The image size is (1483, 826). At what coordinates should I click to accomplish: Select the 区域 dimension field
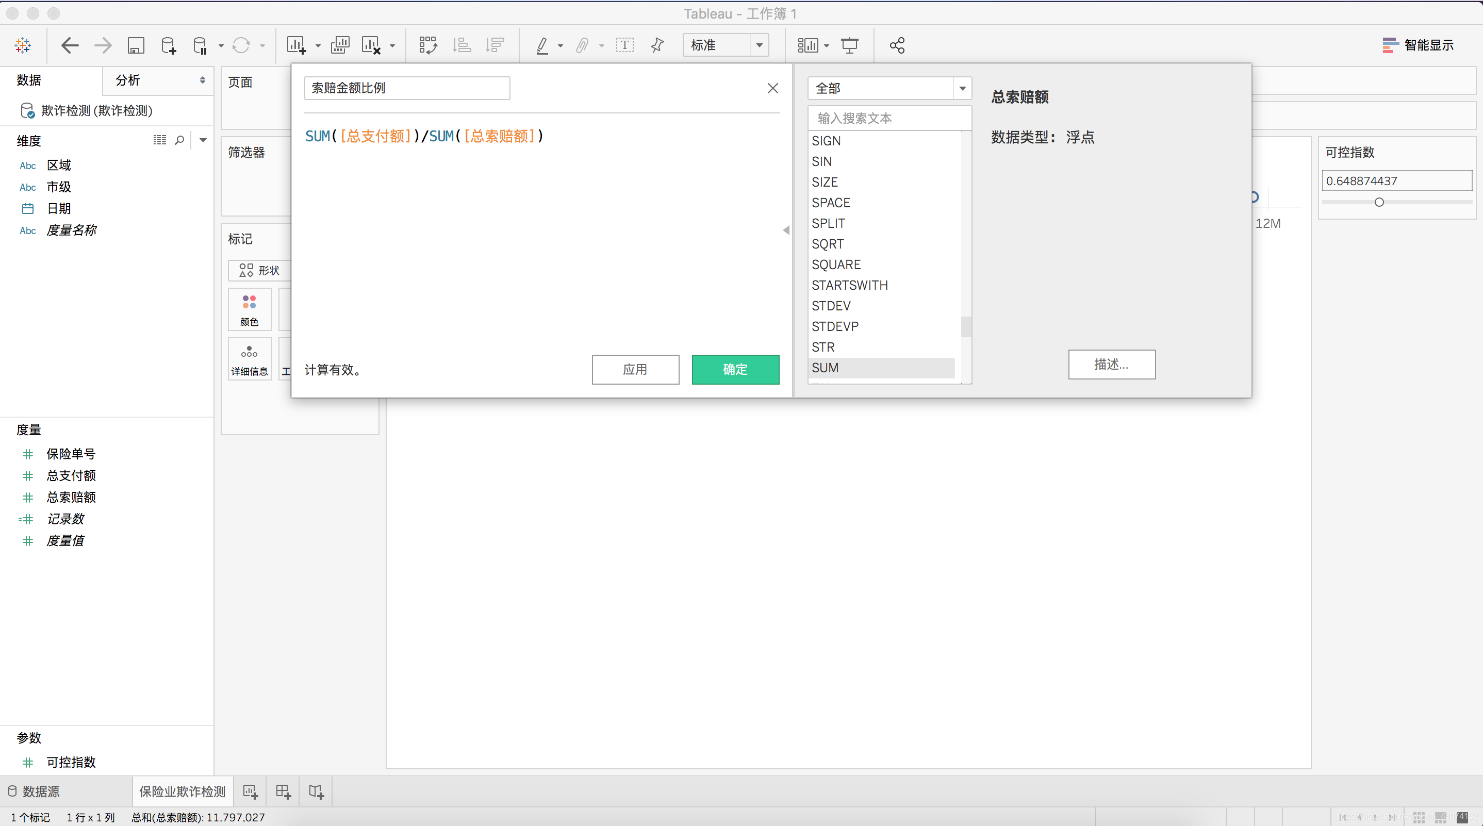tap(58, 165)
